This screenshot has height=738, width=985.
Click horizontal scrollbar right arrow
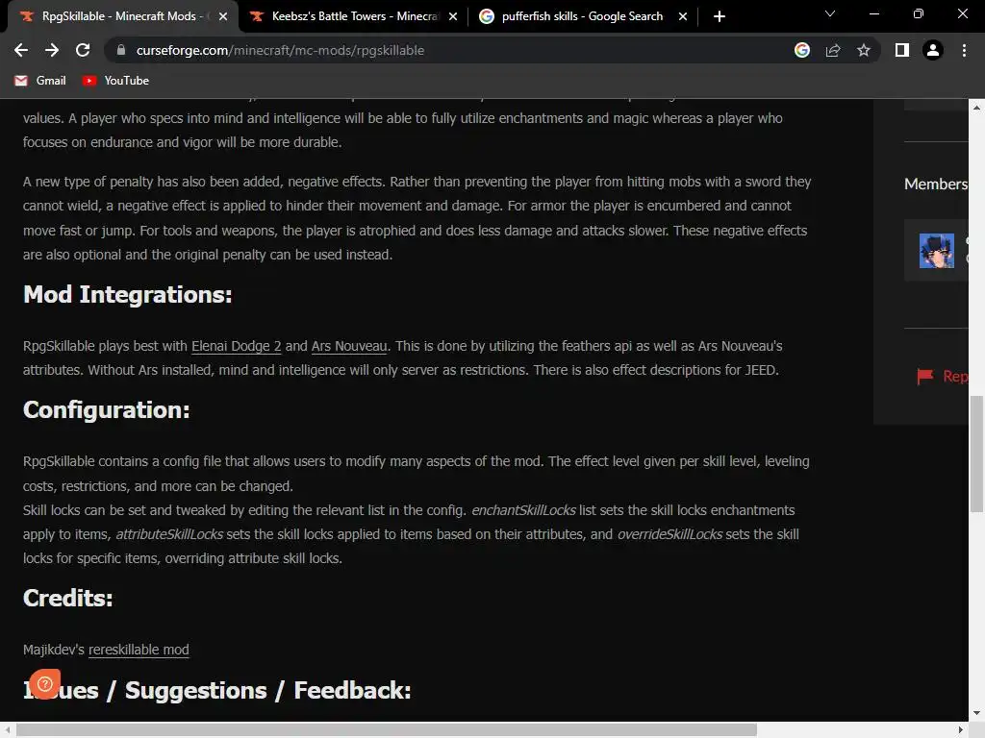point(961,730)
